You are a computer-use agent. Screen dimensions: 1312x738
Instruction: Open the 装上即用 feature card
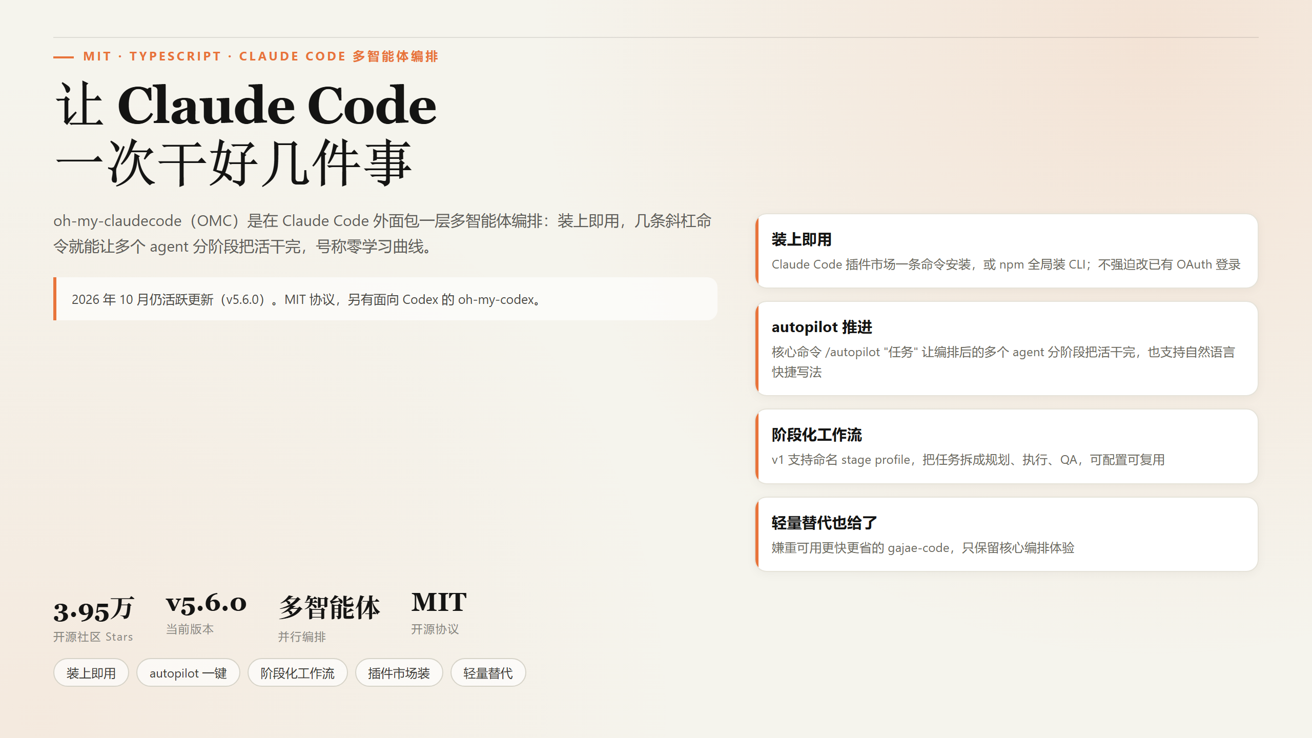click(1007, 251)
